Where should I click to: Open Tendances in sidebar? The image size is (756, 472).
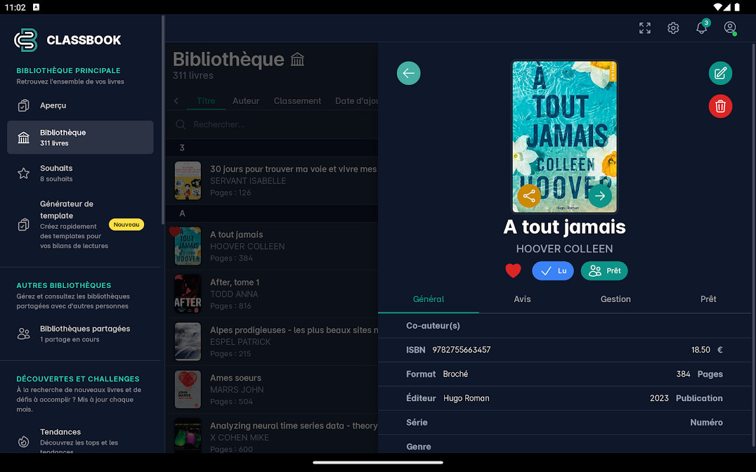point(80,440)
